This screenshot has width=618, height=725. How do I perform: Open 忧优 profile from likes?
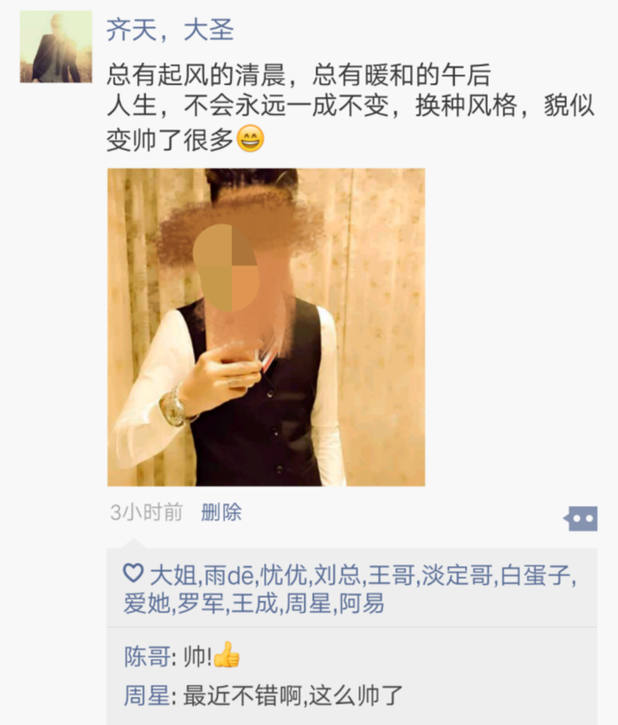click(x=284, y=575)
